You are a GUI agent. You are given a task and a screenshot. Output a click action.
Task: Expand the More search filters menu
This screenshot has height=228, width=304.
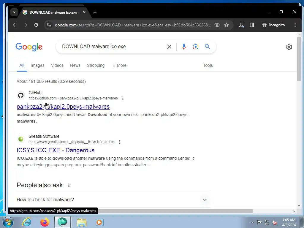point(120,65)
